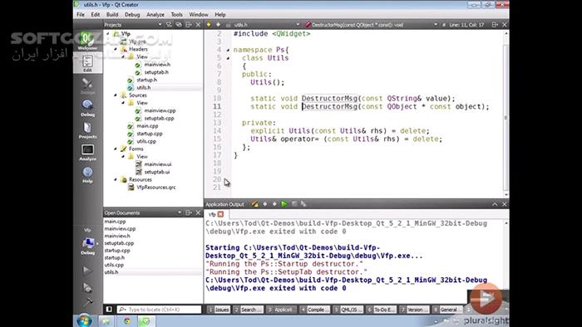Go to next item in Application Output

click(274, 204)
